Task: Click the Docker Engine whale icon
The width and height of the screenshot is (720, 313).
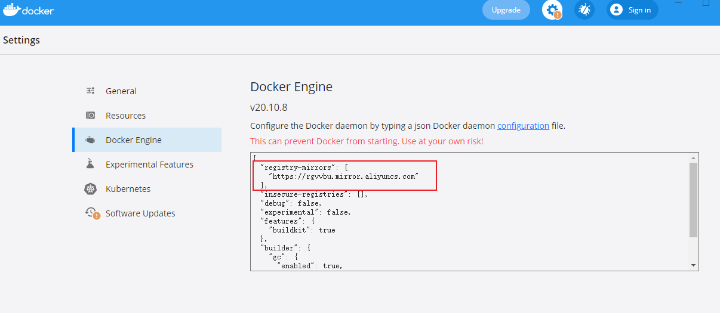Action: [x=91, y=140]
